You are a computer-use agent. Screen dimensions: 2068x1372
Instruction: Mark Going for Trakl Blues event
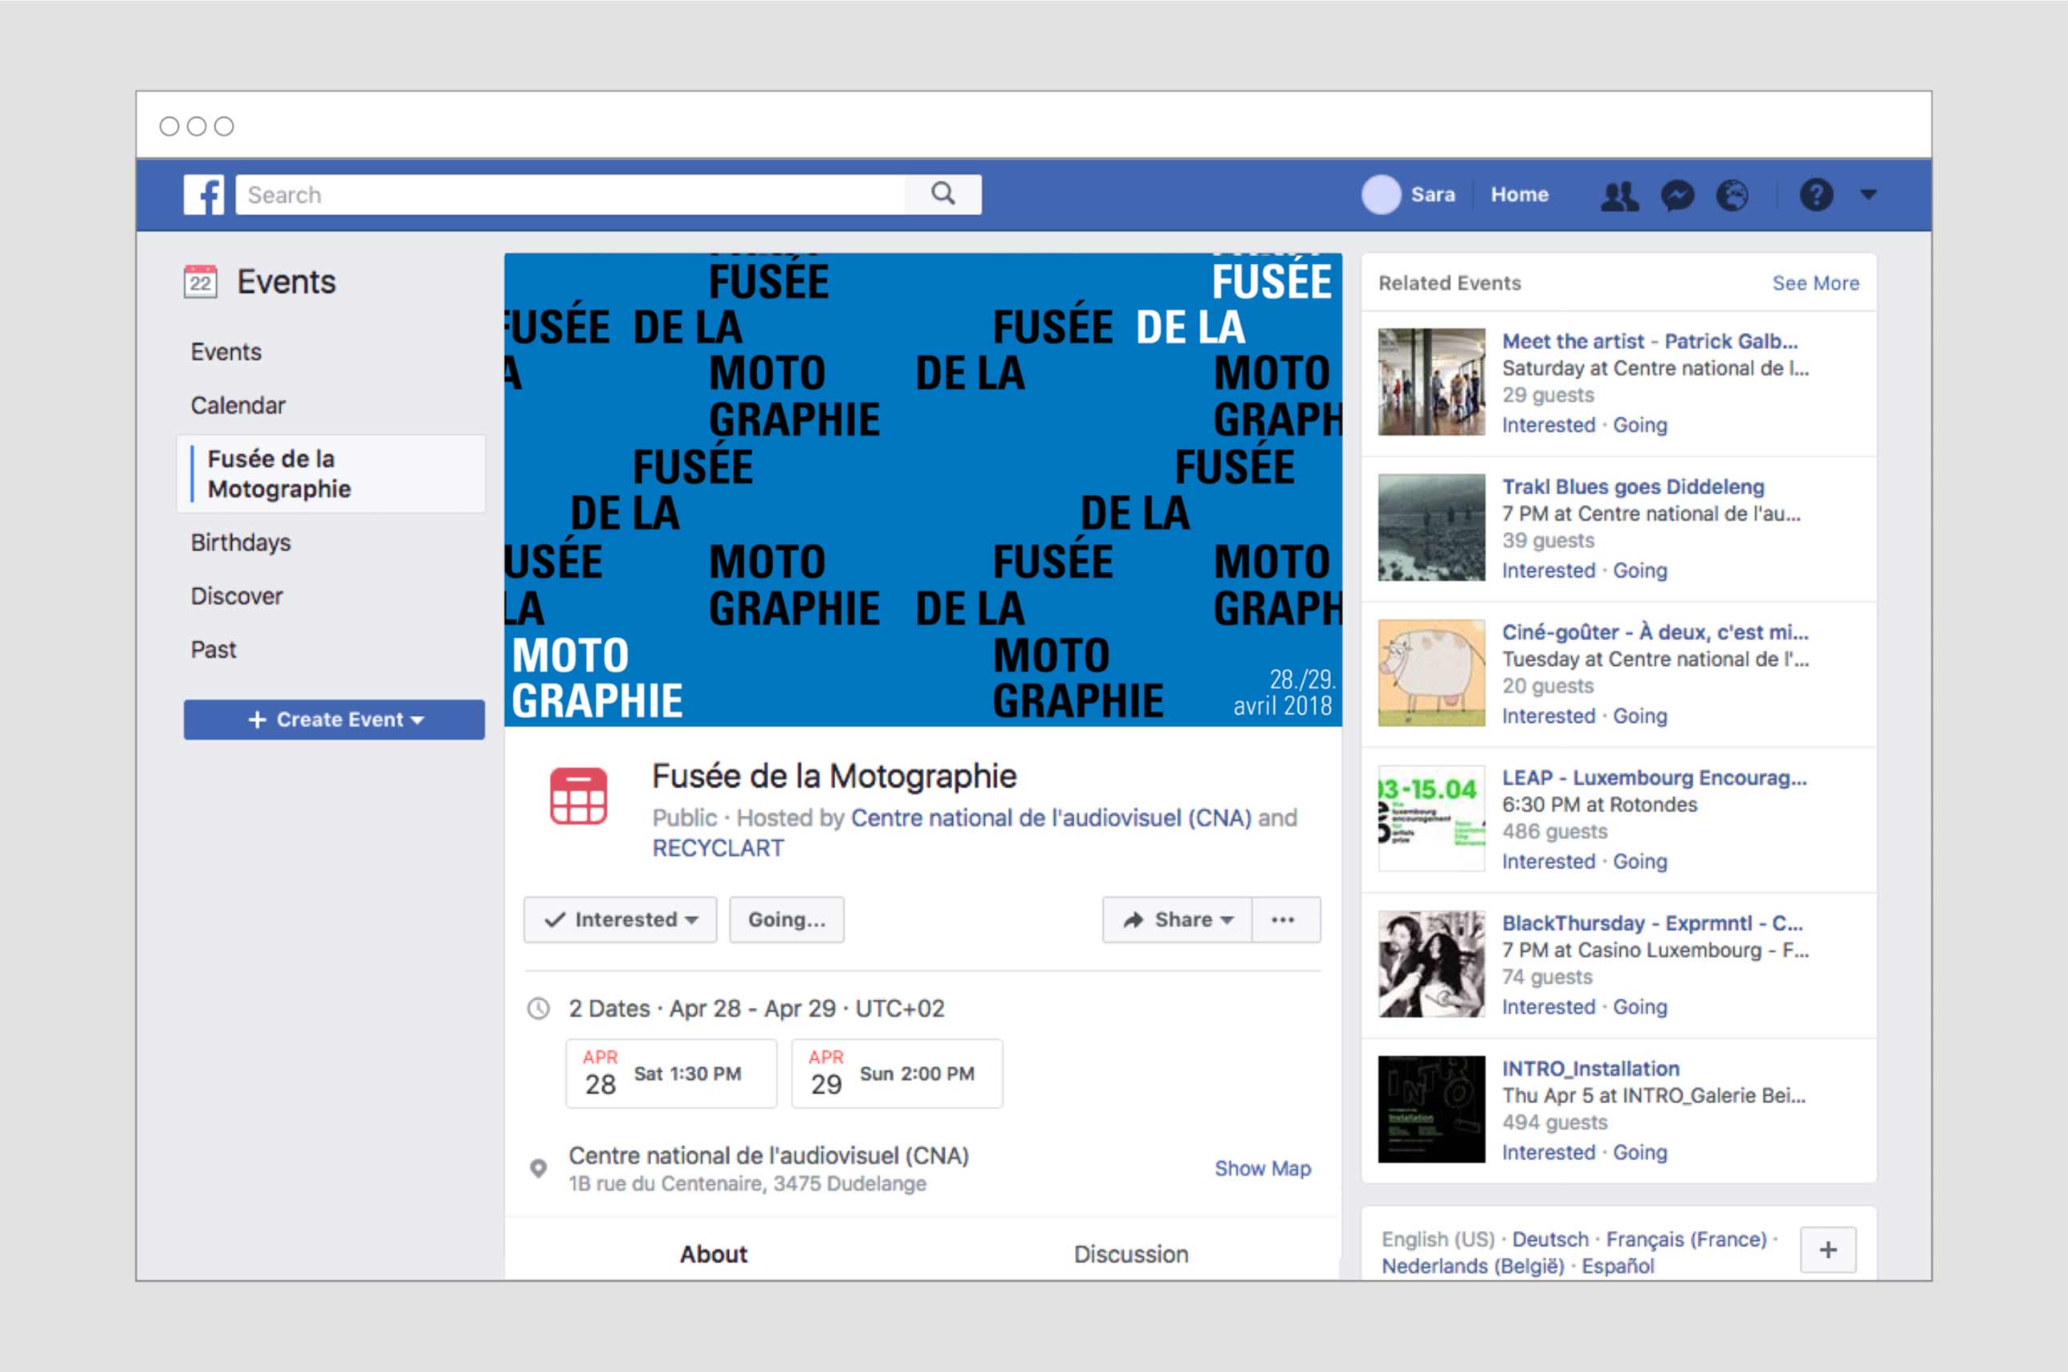coord(1640,570)
